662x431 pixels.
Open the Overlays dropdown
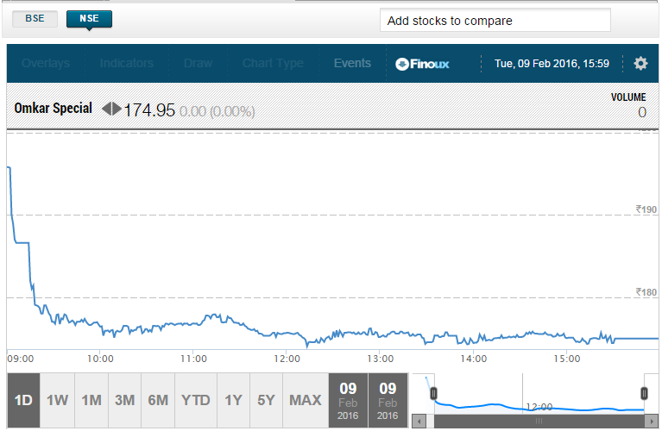click(46, 63)
